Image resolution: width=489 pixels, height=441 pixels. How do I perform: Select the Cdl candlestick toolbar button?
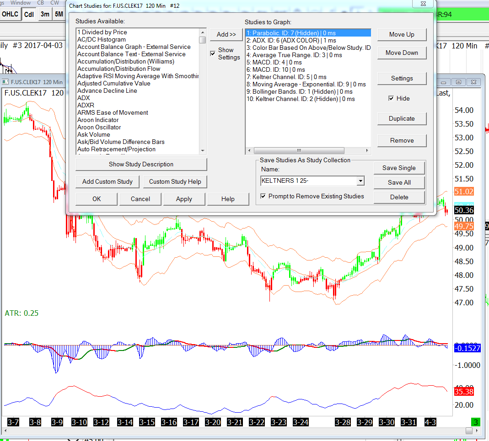click(29, 14)
